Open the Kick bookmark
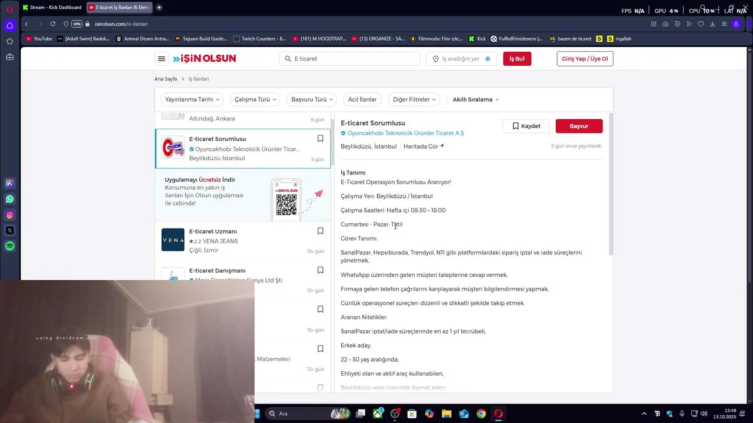This screenshot has height=423, width=753. 477,39
